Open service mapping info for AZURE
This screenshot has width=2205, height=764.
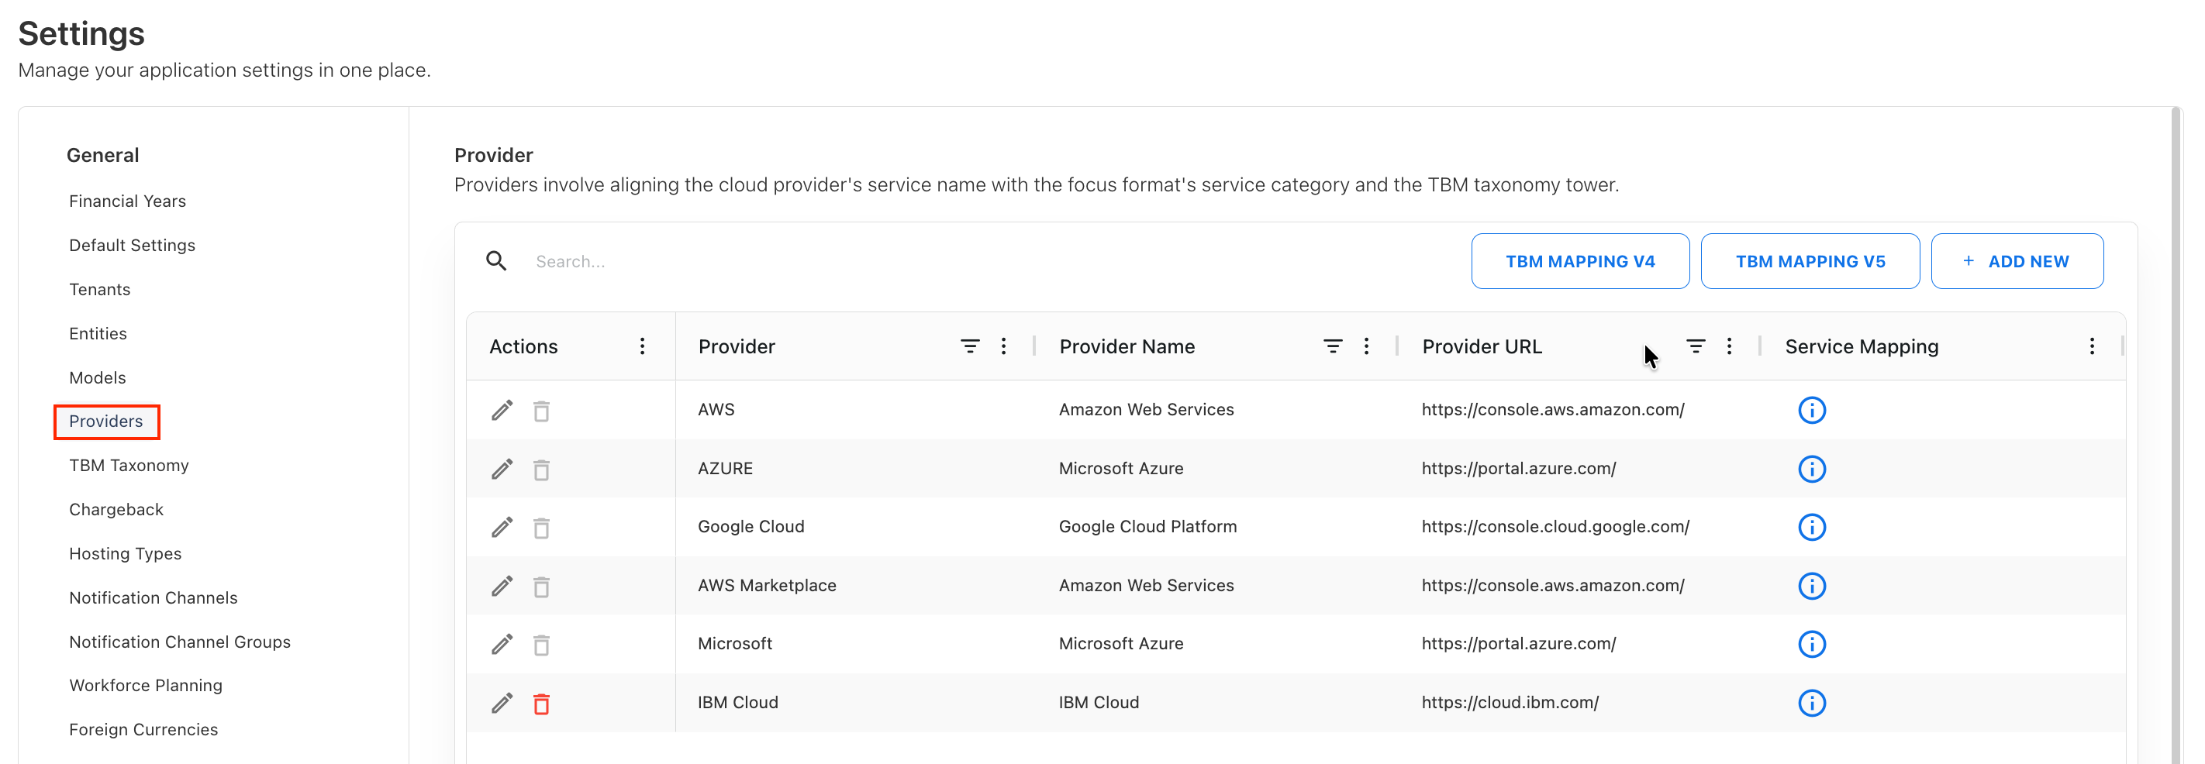(1812, 469)
